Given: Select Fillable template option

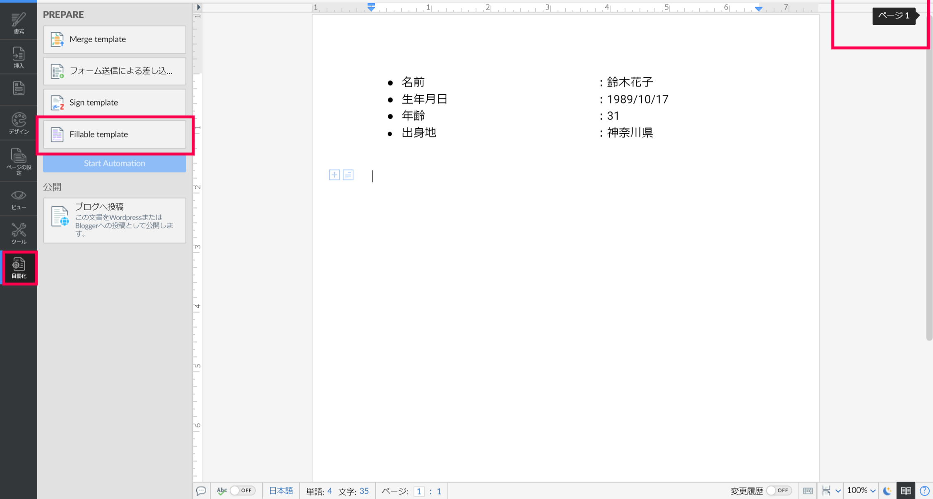Looking at the screenshot, I should click(115, 134).
